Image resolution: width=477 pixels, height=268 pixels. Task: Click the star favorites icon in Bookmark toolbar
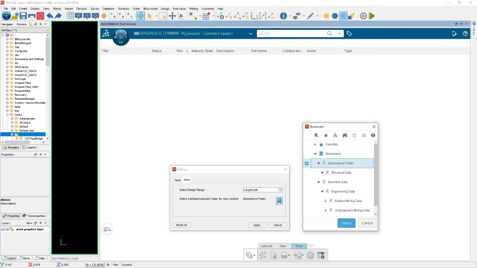326,135
